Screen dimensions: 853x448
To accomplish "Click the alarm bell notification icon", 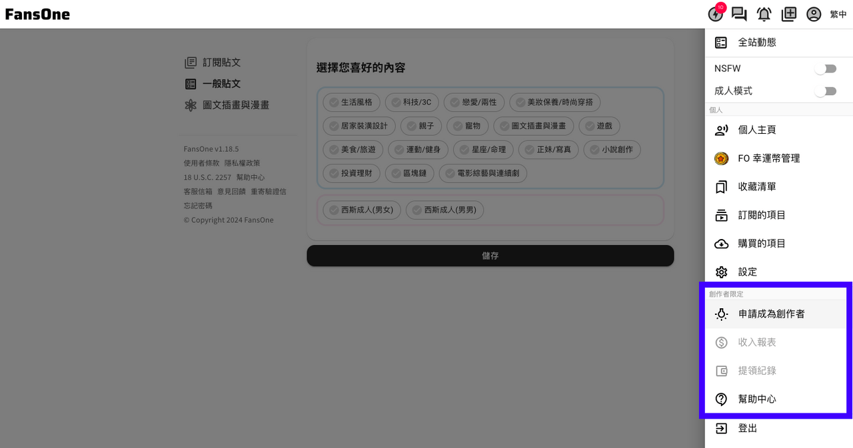I will [764, 14].
